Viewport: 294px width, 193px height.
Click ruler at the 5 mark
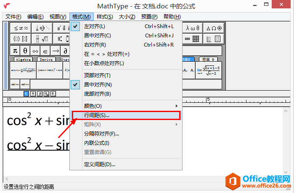pyautogui.click(x=208, y=100)
